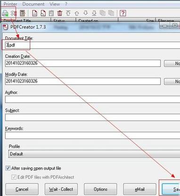180x196 pixels.
Task: Toggle Edit PDF files with PDFArchitect checkbox
Action: click(14, 177)
